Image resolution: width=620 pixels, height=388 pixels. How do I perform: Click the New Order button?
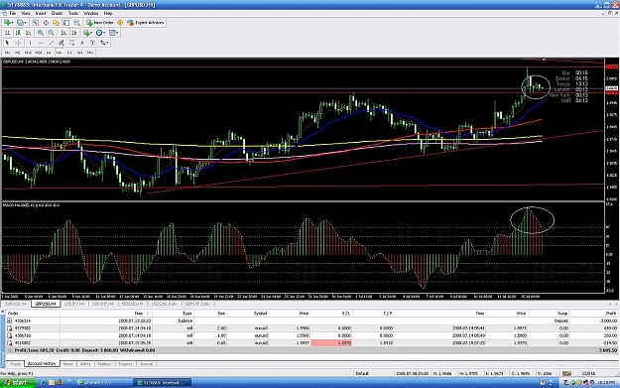tap(100, 23)
